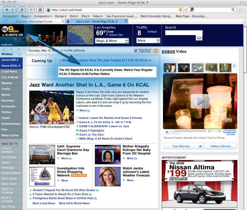Viewport: 247px width, 210px height.
Task: Click the site Search input field
Action: (x=183, y=33)
